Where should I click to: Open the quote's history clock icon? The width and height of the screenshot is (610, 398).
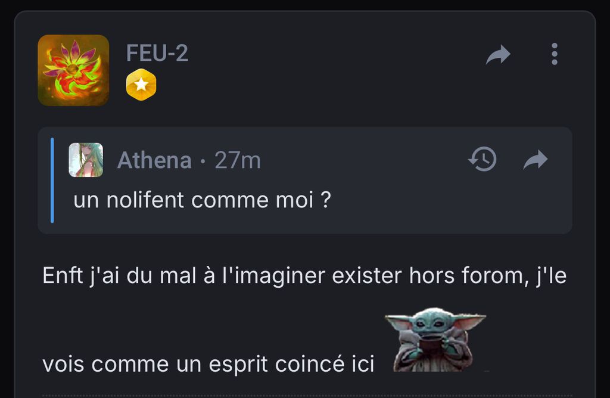(x=483, y=159)
